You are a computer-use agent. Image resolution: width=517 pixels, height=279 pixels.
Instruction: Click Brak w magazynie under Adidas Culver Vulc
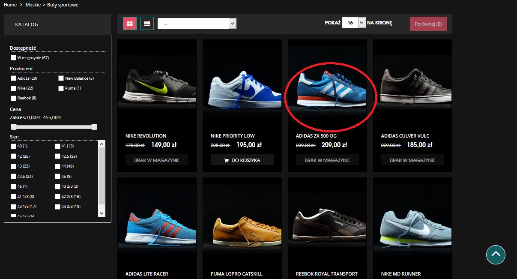tap(412, 160)
